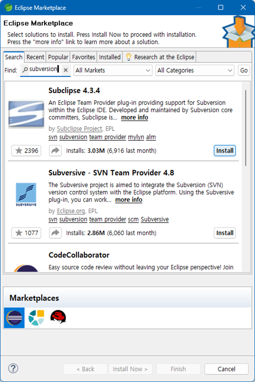Click the Subclipse 4.3.4 title
Image resolution: width=255 pixels, height=382 pixels.
pos(74,91)
